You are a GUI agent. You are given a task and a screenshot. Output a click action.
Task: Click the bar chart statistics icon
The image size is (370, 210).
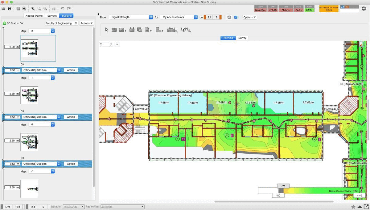point(54,9)
